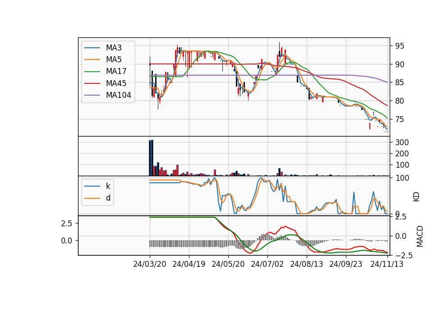The width and height of the screenshot is (433, 311).
Task: Click the 200 volume axis label
Action: [402, 154]
